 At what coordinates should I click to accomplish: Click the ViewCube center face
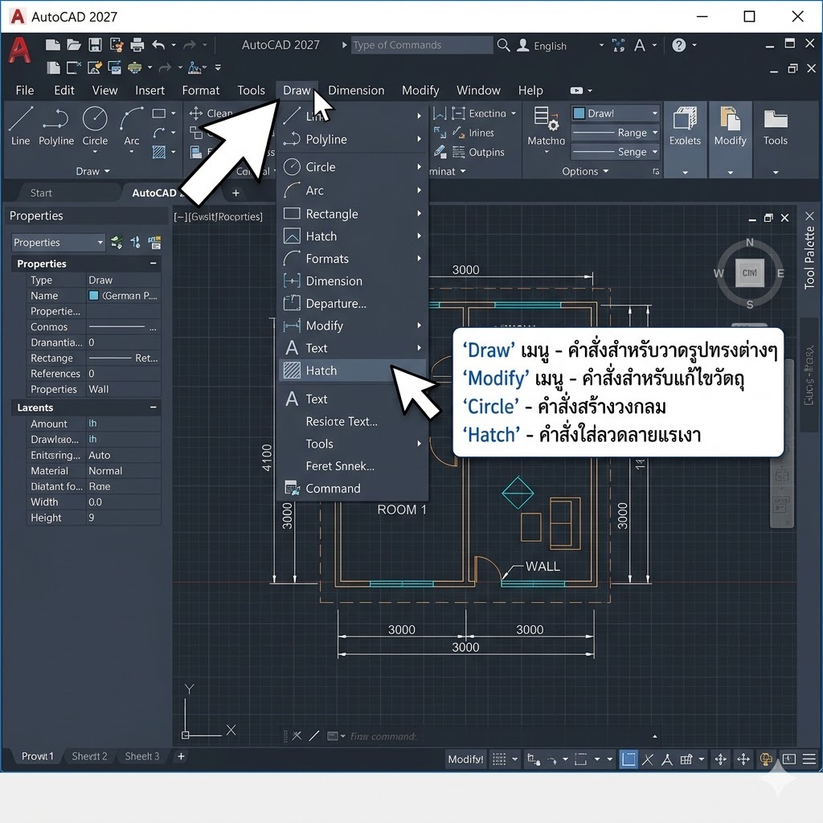coord(750,273)
